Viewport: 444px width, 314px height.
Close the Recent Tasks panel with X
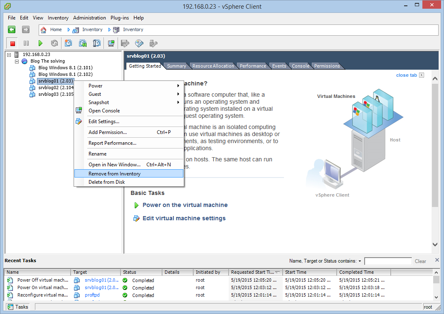tap(437, 260)
